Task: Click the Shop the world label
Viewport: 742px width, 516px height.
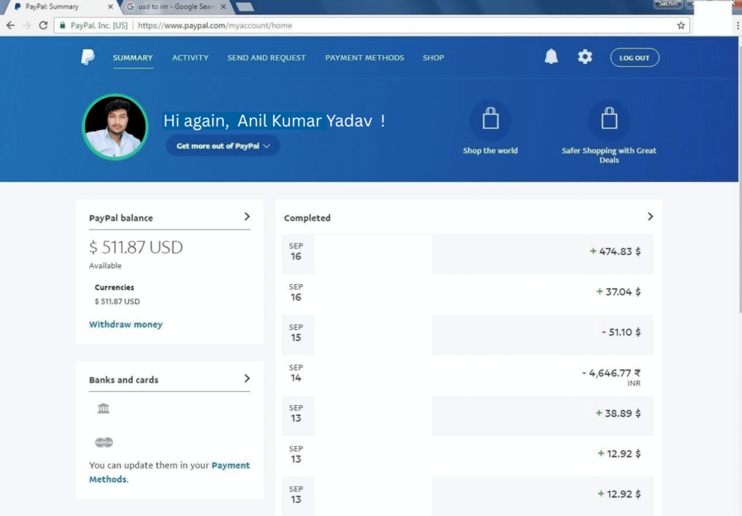Action: (x=491, y=151)
